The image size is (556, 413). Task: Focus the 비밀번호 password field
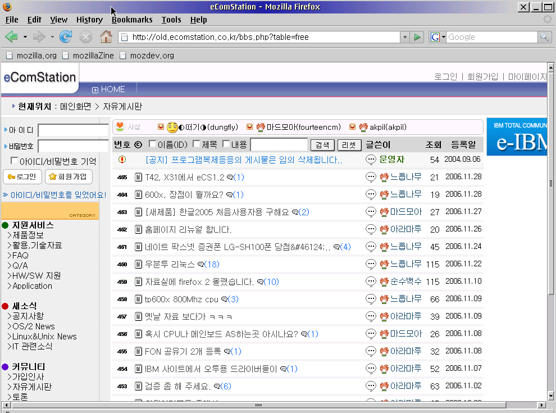coord(74,146)
